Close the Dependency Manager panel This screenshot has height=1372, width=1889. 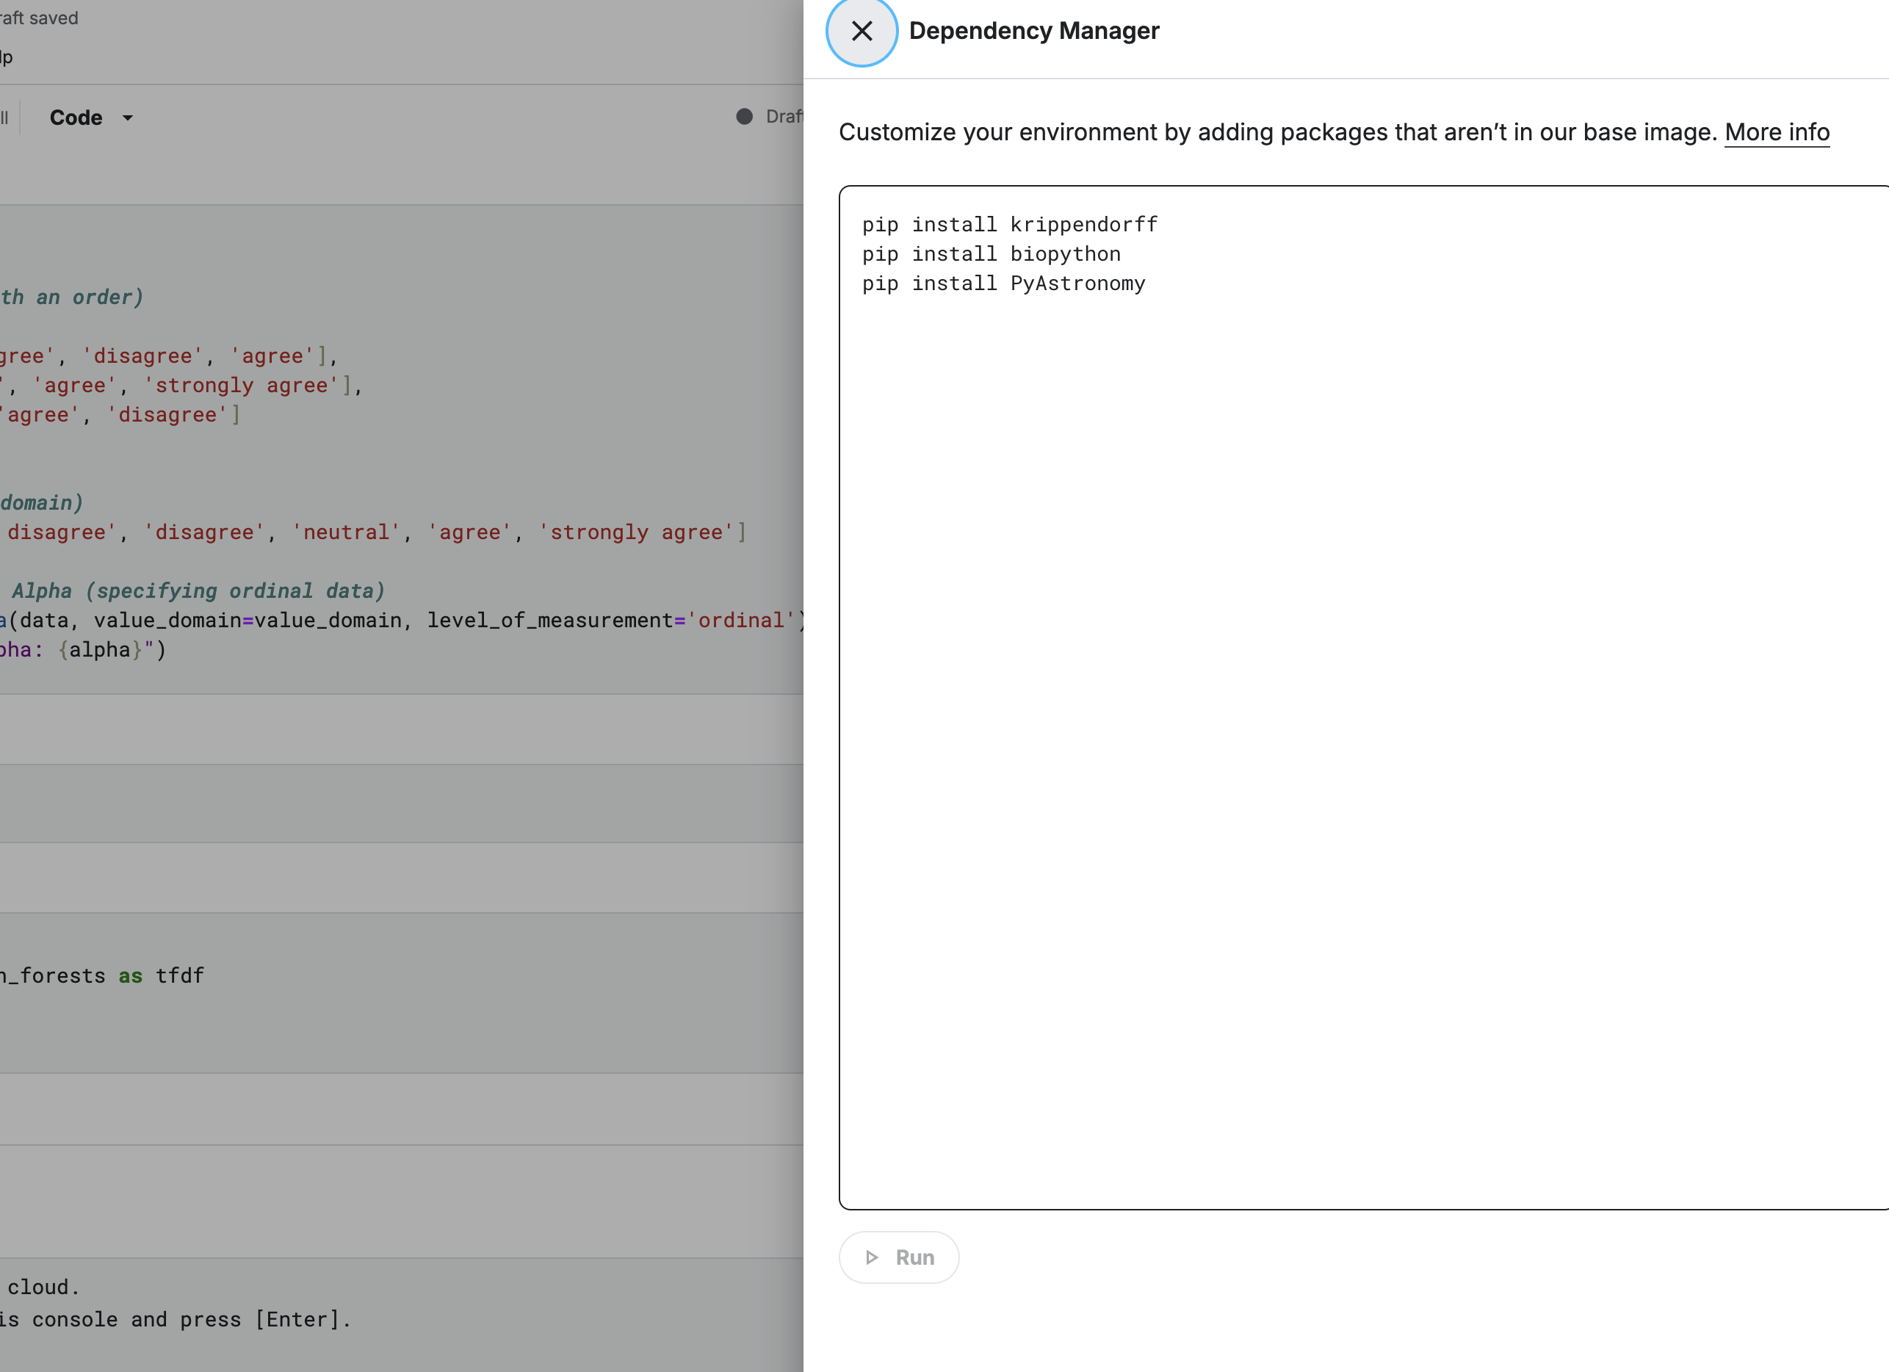point(862,32)
